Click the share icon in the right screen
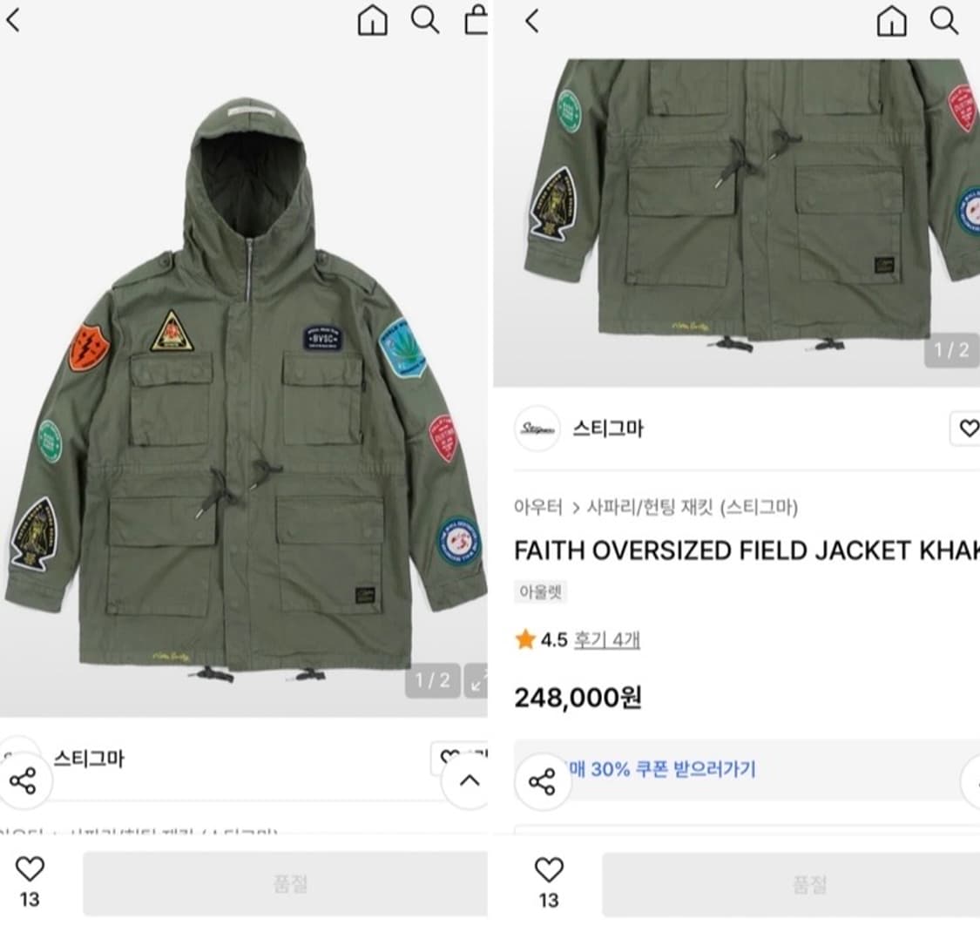The width and height of the screenshot is (980, 925). point(542,781)
